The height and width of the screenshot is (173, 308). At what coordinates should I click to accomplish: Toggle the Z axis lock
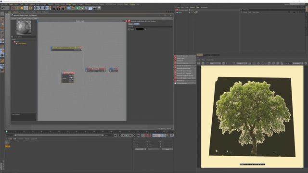[x=45, y=8]
